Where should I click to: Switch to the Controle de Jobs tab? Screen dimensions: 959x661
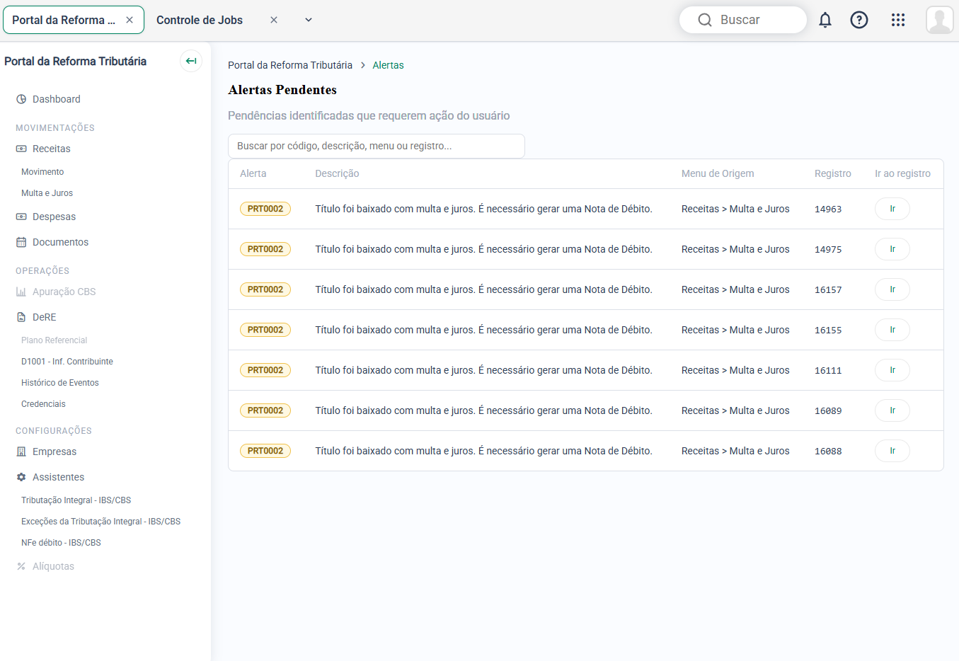200,20
